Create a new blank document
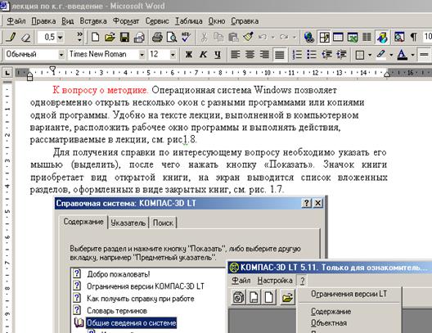432x333 pixels. [96, 37]
